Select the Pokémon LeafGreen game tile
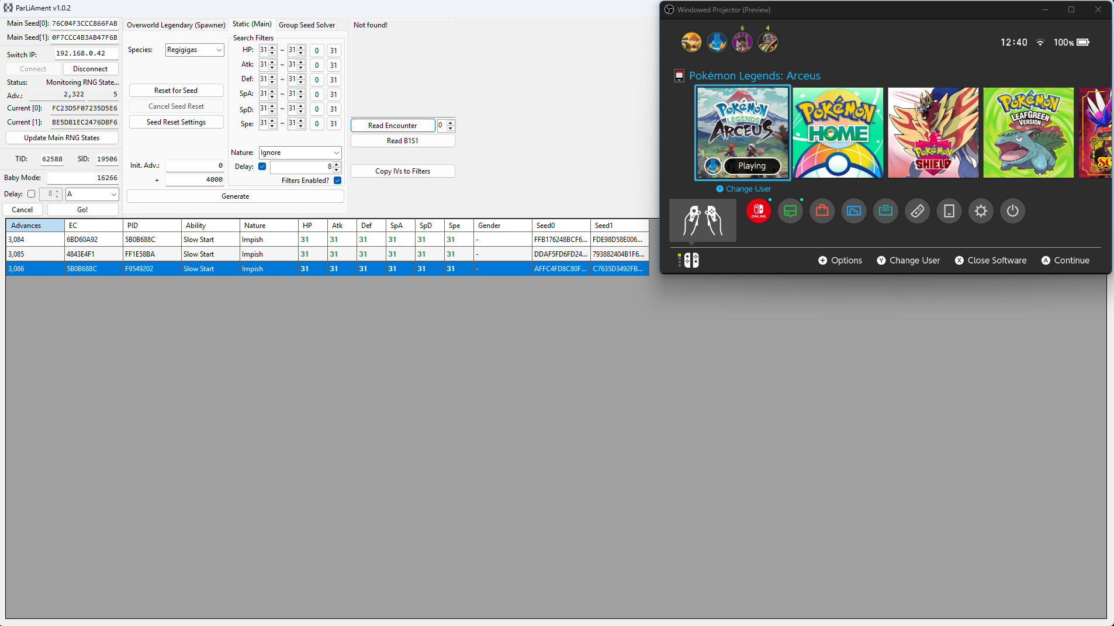This screenshot has width=1114, height=626. pos(1028,133)
